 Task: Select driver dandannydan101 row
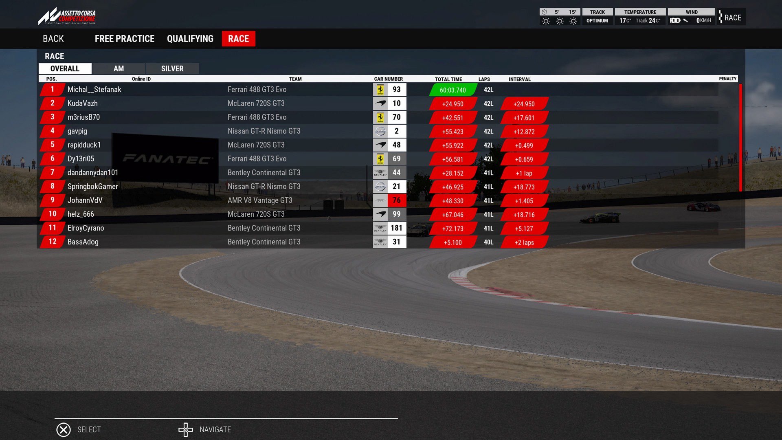pos(379,173)
